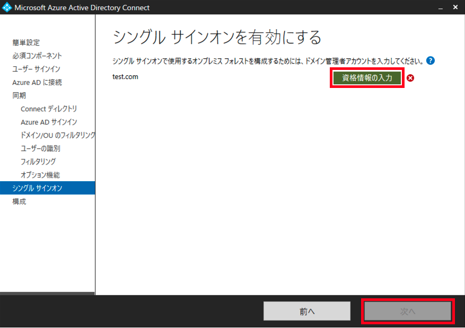465x328 pixels.
Task: Click the シングル サインオンを有効にする heading
Action: tap(217, 37)
